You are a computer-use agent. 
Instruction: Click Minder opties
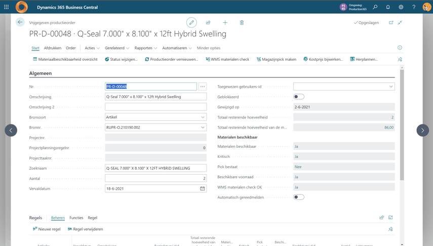tap(209, 48)
